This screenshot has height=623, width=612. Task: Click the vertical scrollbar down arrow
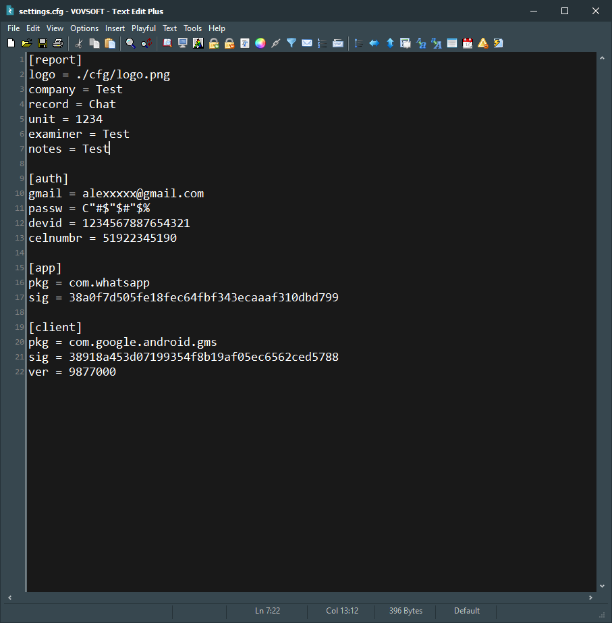(x=602, y=586)
